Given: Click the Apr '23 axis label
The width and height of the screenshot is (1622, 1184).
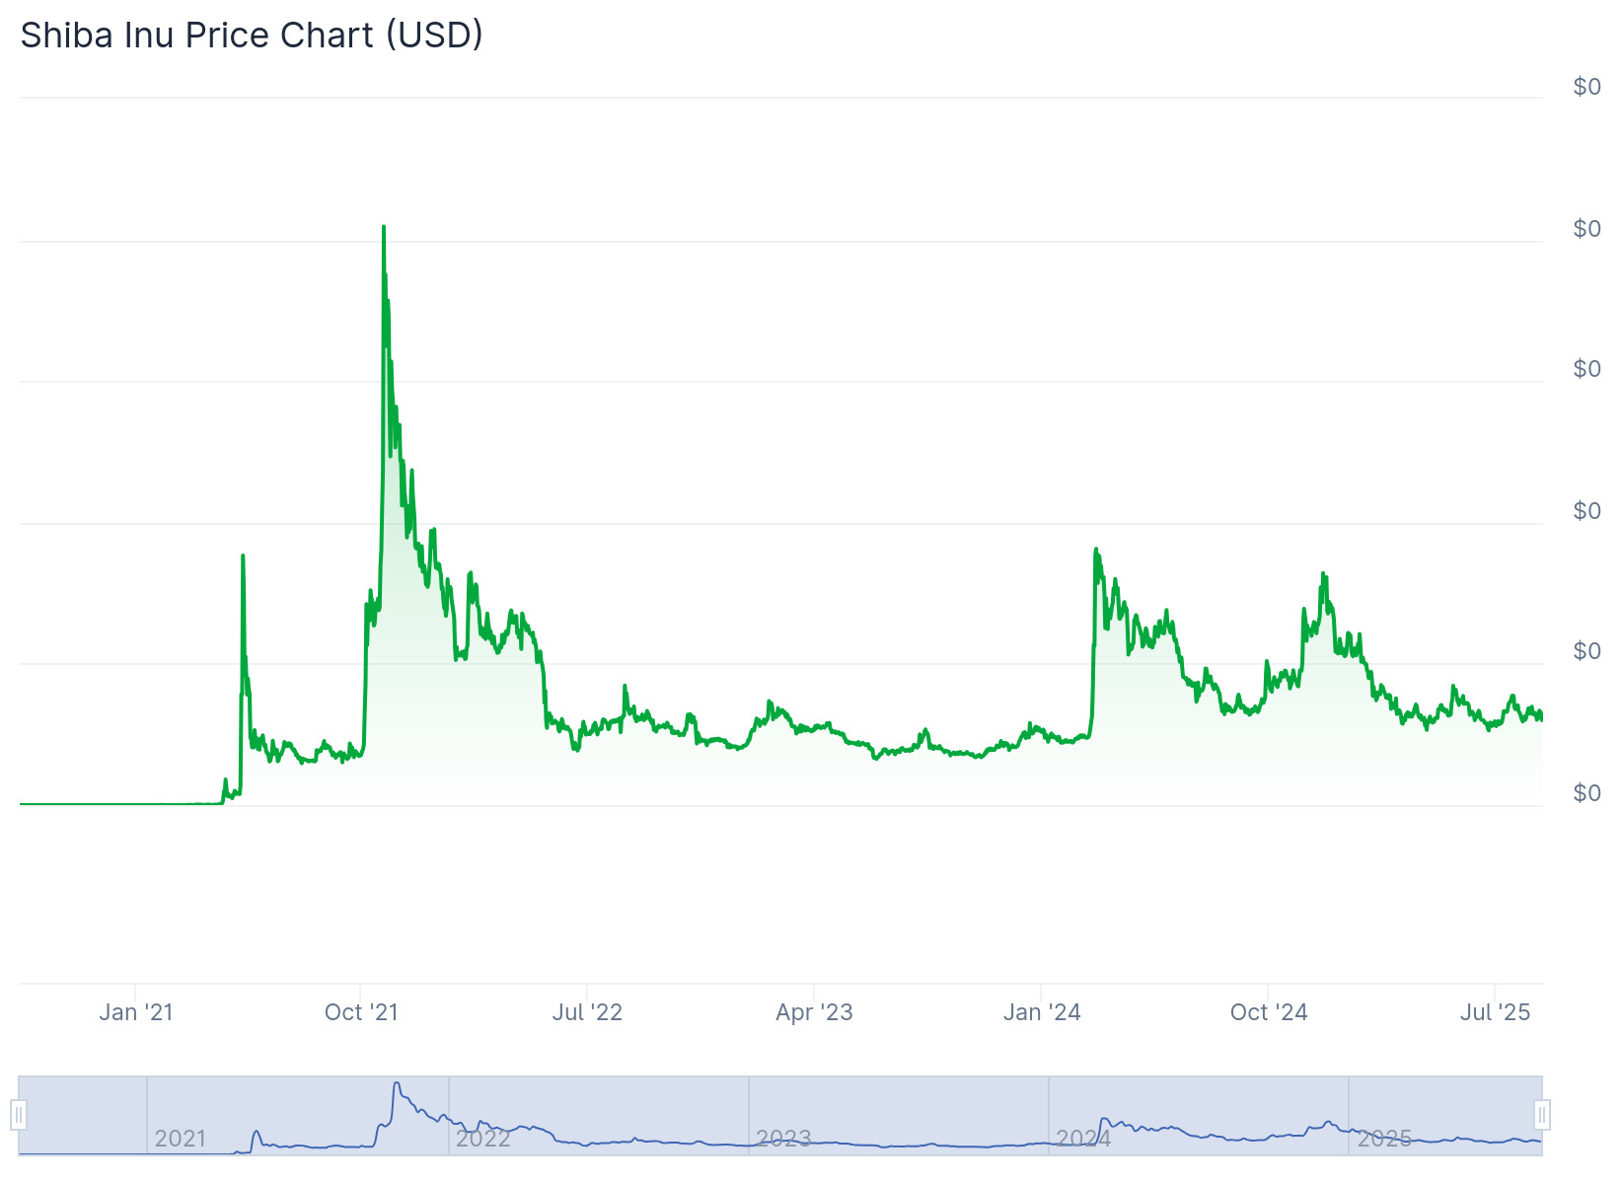Looking at the screenshot, I should [x=814, y=1012].
